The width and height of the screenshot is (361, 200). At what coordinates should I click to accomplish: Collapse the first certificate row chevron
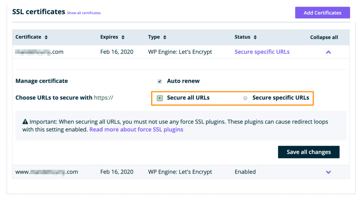328,52
